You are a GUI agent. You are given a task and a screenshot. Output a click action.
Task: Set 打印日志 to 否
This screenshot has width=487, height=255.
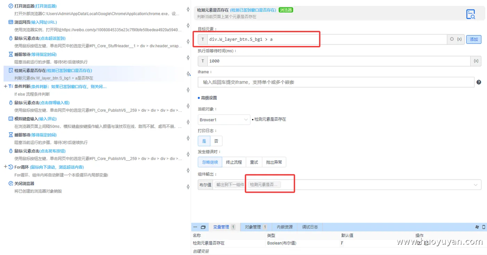(x=216, y=141)
